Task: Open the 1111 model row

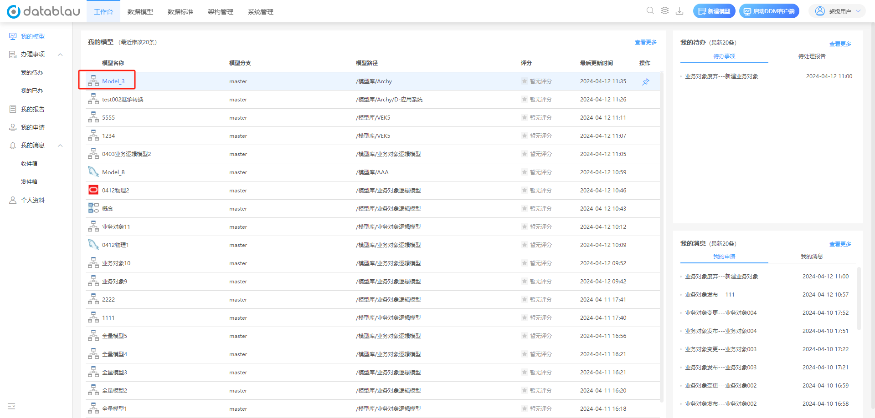Action: 373,317
